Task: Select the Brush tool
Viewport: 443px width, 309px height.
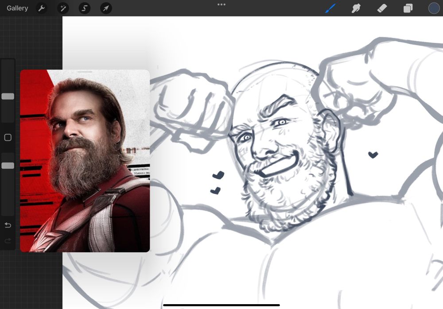Action: click(330, 8)
